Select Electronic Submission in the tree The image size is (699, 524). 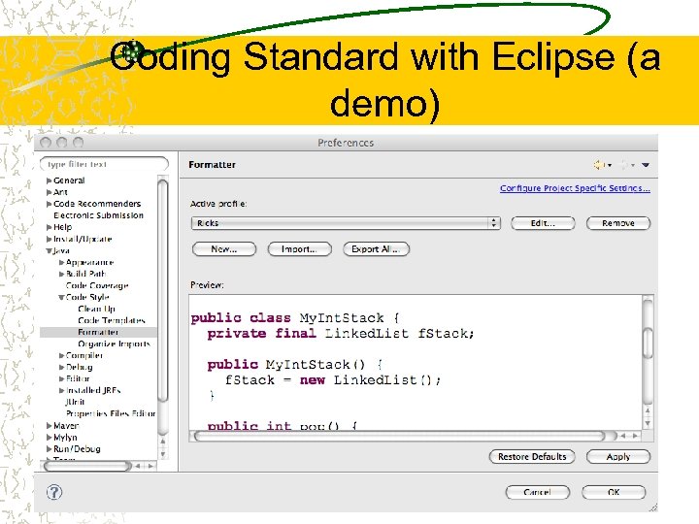click(x=98, y=215)
